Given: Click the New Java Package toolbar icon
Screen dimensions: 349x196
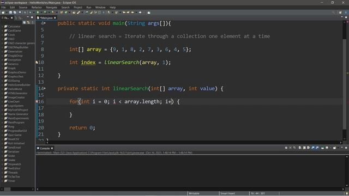Looking at the screenshot, I should click(x=62, y=13).
